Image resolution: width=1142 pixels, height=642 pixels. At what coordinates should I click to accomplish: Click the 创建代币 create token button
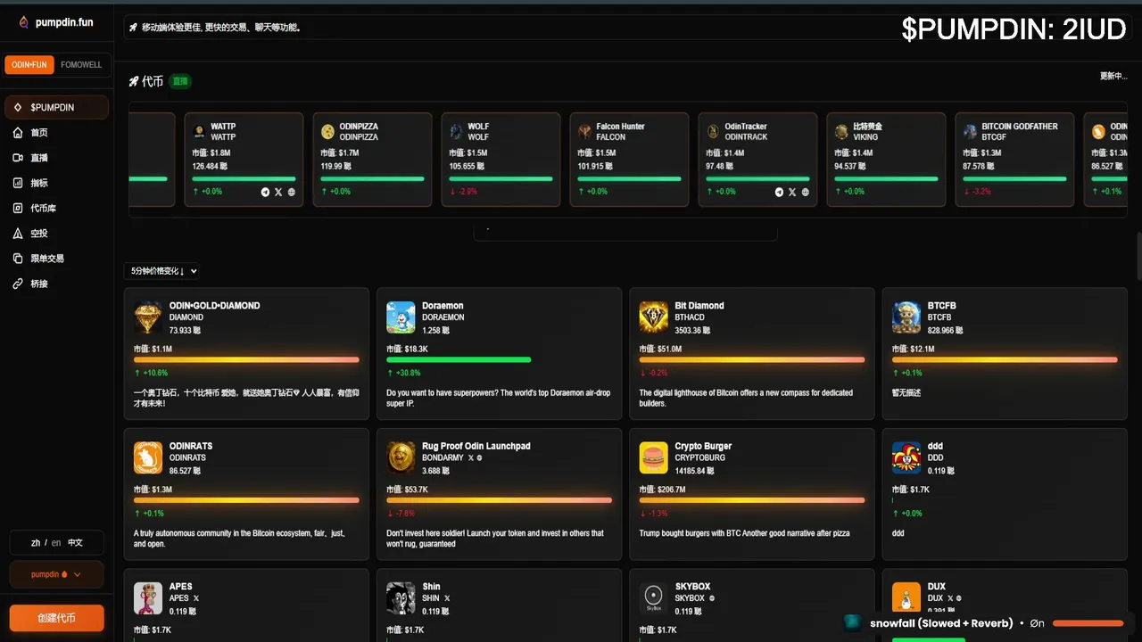click(x=57, y=618)
